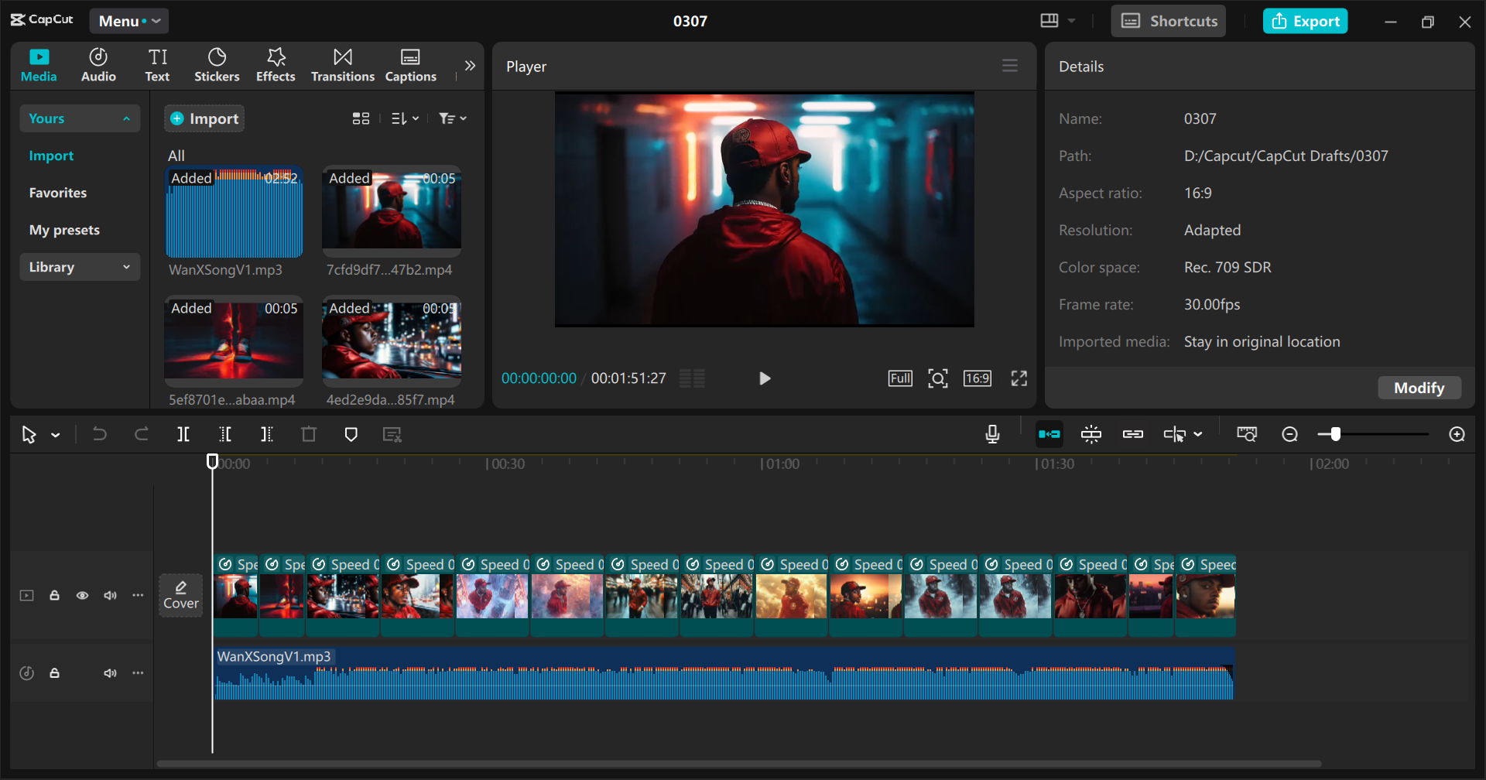This screenshot has width=1486, height=780.
Task: Click the Modify button in Details
Action: click(x=1419, y=388)
